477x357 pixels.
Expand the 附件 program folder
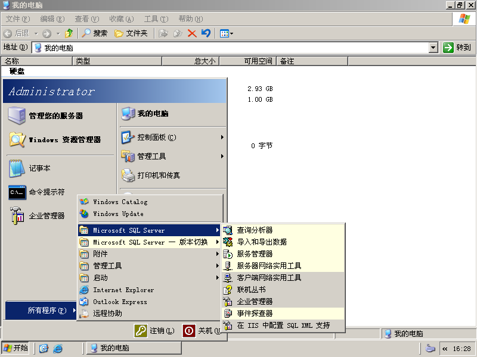(x=150, y=254)
